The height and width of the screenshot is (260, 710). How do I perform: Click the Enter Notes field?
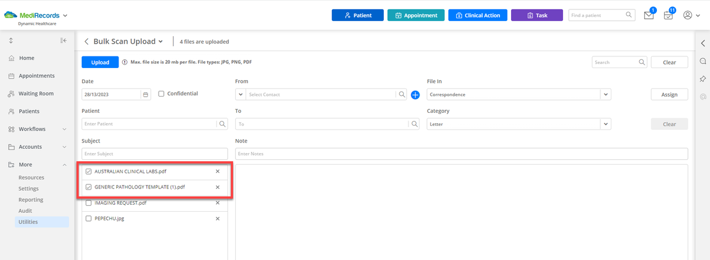coord(461,154)
